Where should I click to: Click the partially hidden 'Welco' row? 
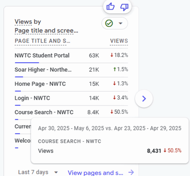pos(23,141)
